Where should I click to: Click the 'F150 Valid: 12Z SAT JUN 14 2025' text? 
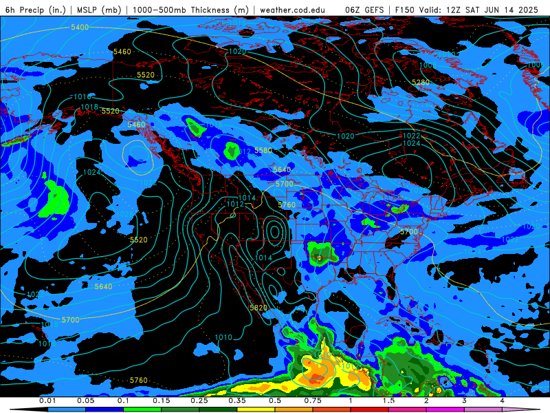coord(466,10)
